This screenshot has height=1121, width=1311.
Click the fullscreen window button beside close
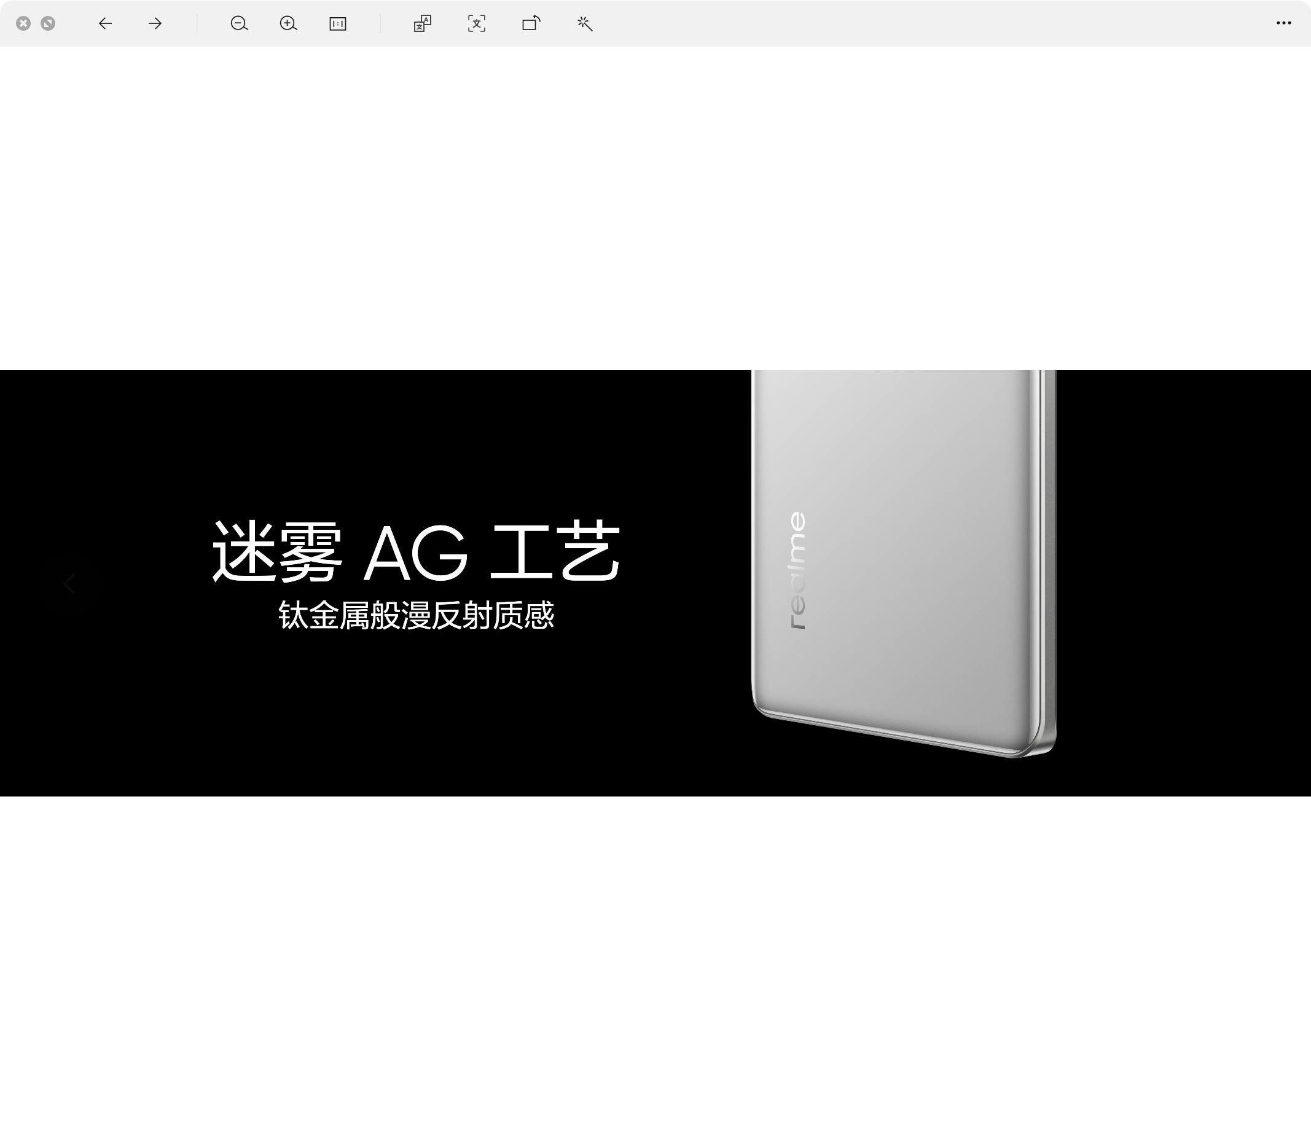[x=48, y=23]
